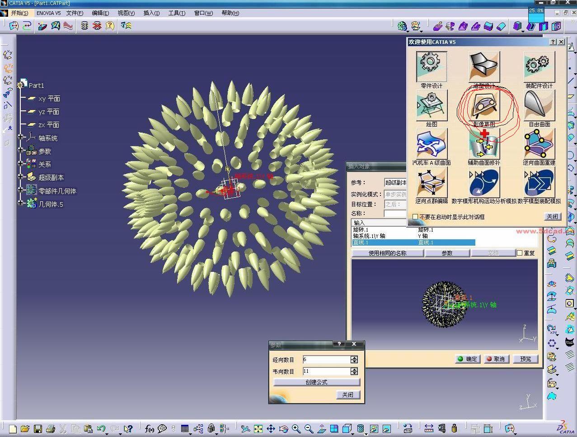Open the 造型设计 workbench icon
577x437 pixels.
pyautogui.click(x=484, y=66)
